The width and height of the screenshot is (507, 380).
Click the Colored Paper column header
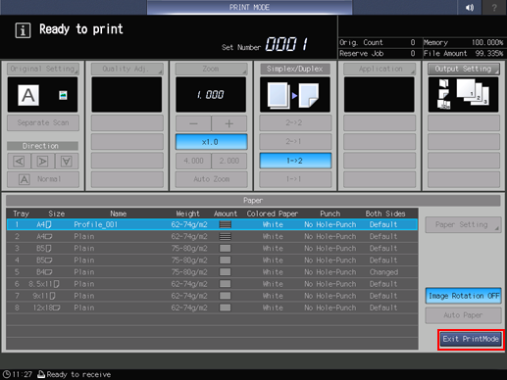(273, 214)
